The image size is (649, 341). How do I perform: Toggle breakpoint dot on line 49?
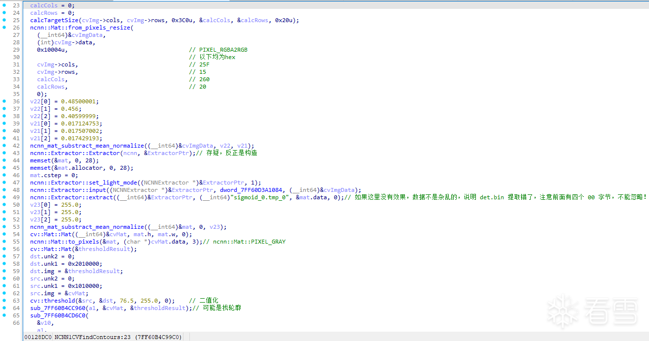(x=4, y=197)
